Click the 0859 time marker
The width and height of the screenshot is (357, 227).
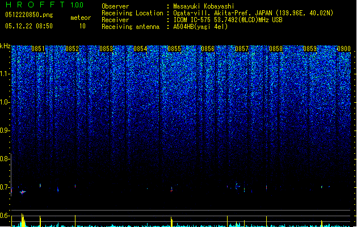(310, 49)
